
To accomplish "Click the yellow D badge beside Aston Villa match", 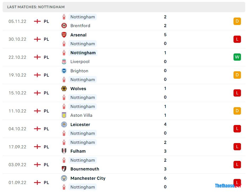I will (x=237, y=111).
